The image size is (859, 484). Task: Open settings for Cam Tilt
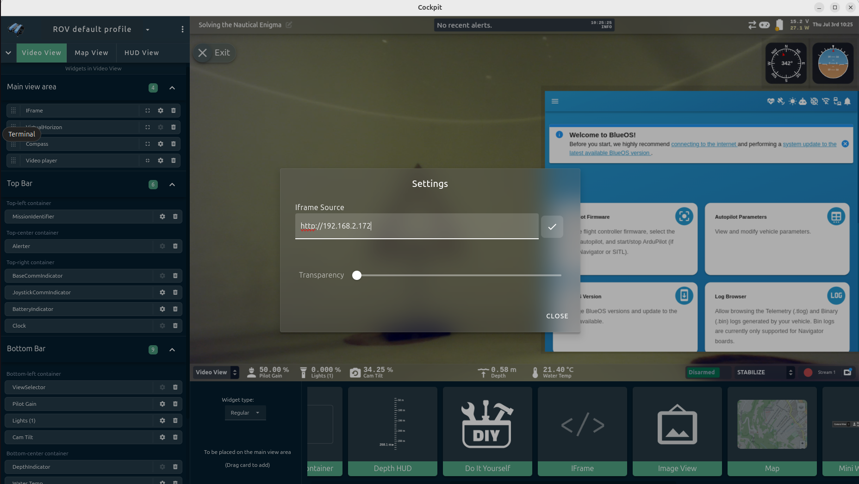tap(162, 437)
